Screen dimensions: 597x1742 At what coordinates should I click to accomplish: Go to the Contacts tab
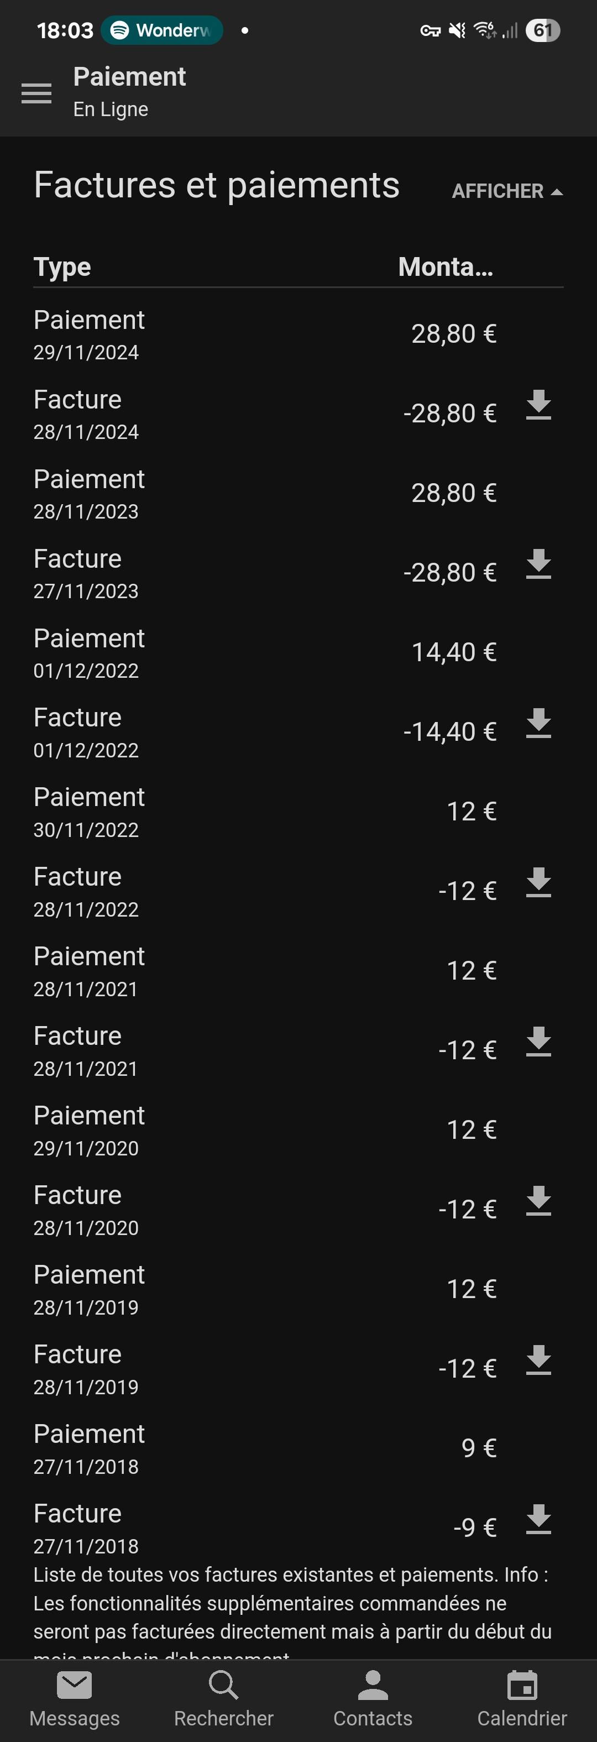(x=373, y=1700)
